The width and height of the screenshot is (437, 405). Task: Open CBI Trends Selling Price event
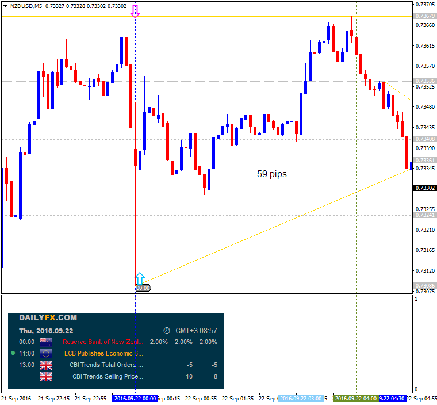108,377
